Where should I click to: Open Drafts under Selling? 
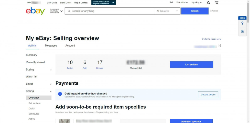[x=31, y=108]
